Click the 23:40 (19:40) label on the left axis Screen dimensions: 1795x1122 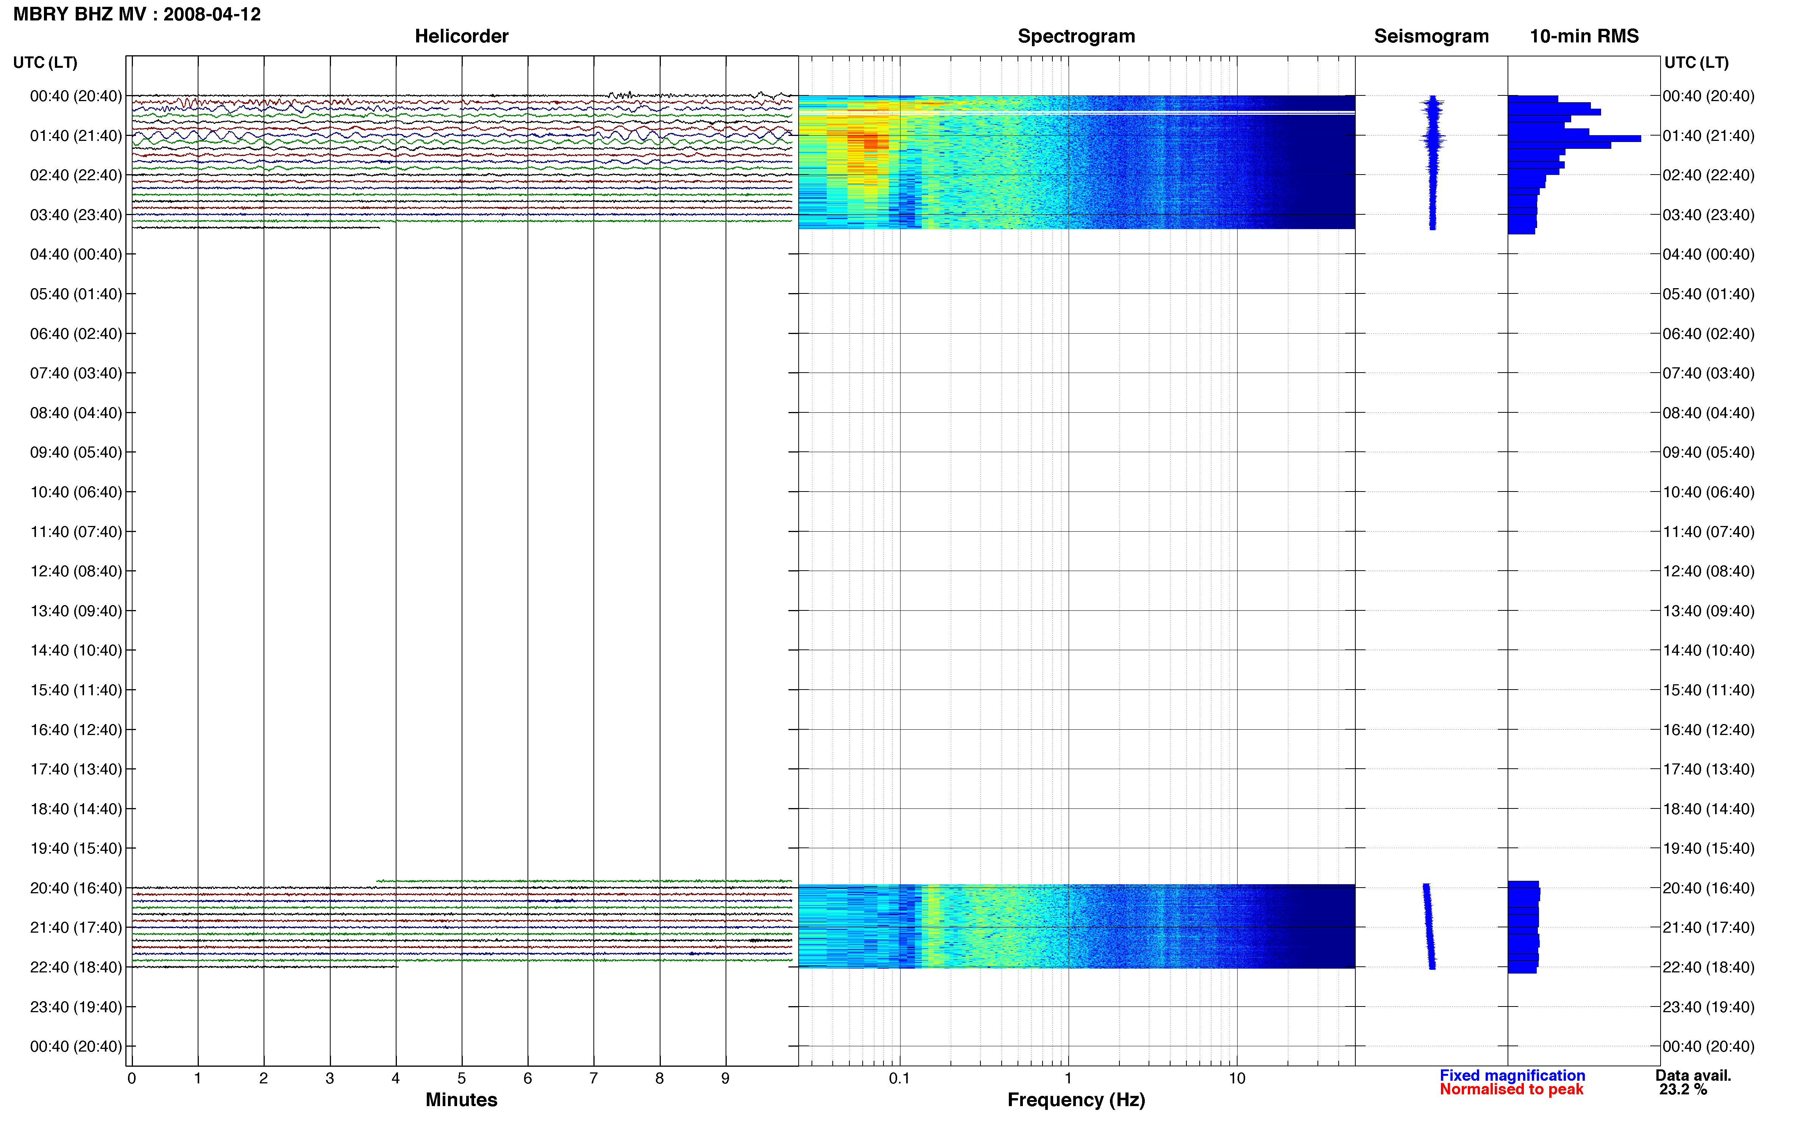tap(76, 1007)
